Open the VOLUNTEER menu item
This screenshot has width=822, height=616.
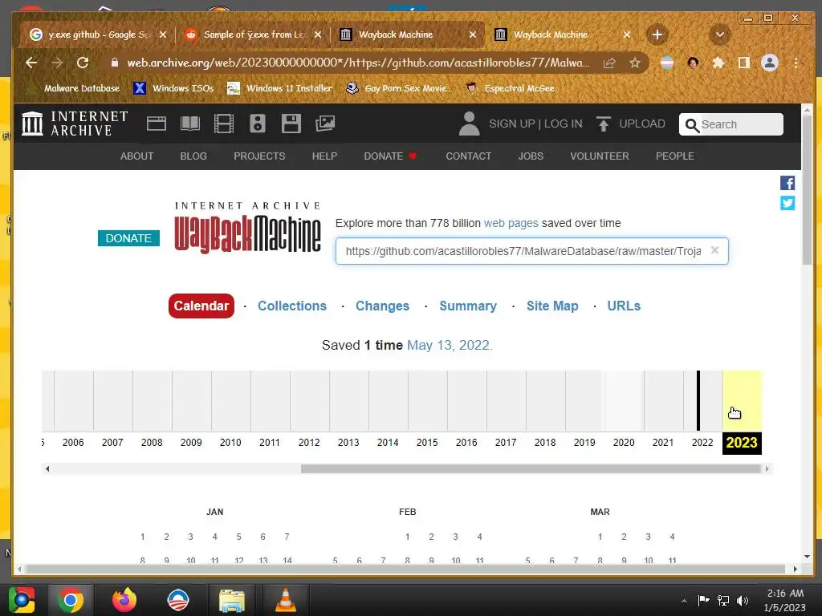pyautogui.click(x=600, y=156)
